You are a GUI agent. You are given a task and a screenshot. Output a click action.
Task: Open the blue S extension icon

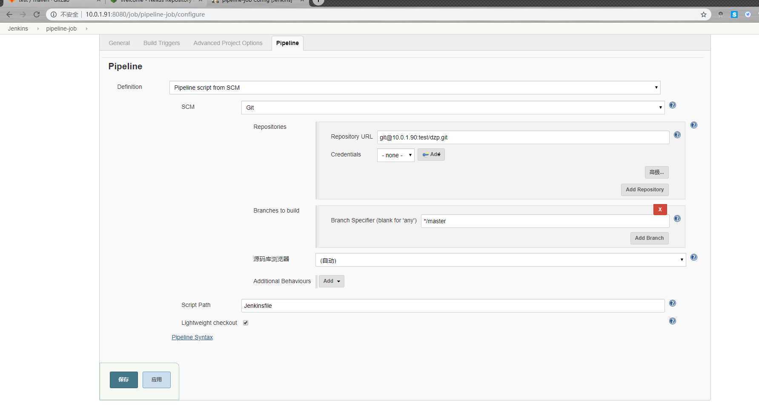(x=734, y=14)
